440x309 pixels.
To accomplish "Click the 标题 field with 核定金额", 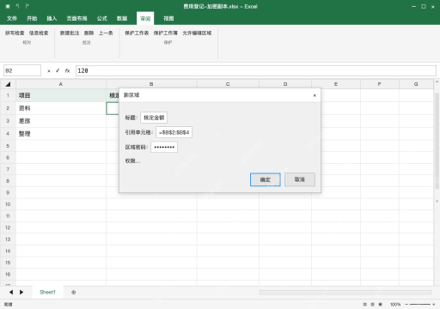I will [x=154, y=118].
